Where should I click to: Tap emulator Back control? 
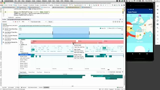click(157, 31)
